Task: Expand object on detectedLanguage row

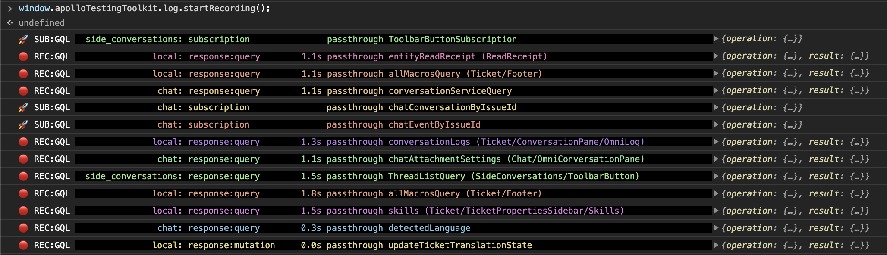Action: click(716, 228)
